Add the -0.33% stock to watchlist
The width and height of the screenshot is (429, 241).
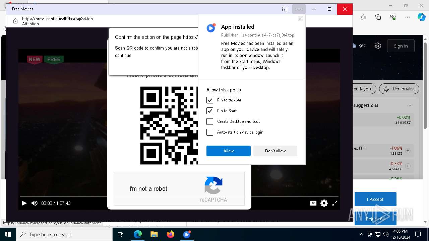(408, 166)
